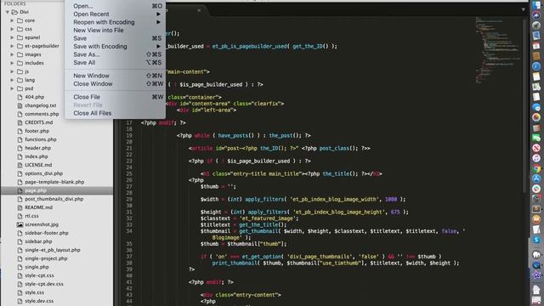Expand the lang folder
The height and width of the screenshot is (306, 544).
click(12, 80)
